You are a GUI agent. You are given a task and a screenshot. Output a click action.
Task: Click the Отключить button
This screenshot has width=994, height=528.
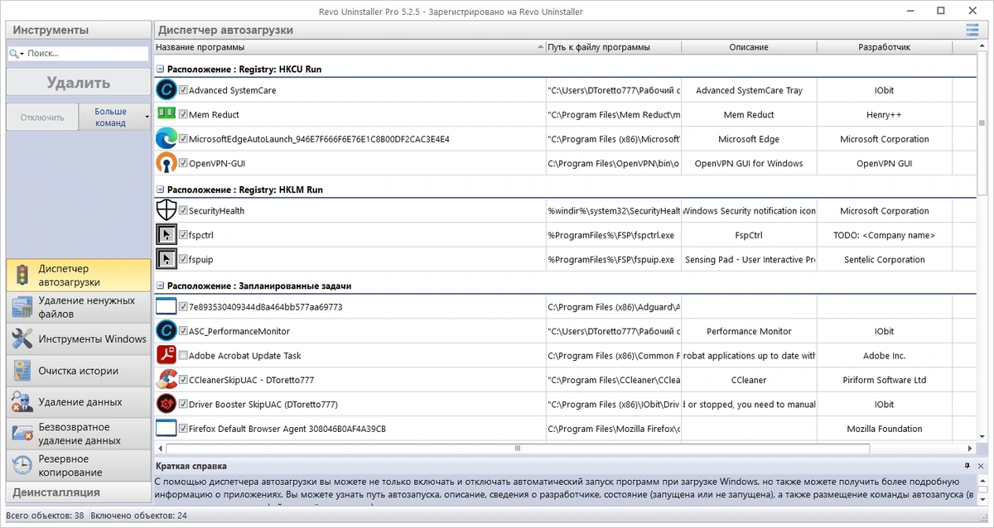coord(42,117)
